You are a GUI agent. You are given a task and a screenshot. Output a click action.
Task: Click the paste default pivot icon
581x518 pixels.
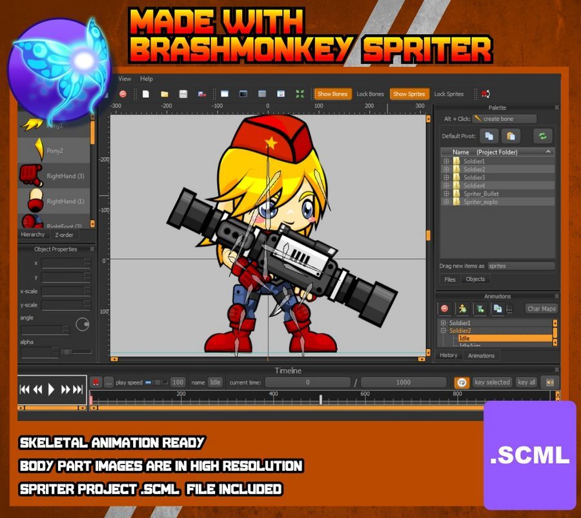coord(511,136)
